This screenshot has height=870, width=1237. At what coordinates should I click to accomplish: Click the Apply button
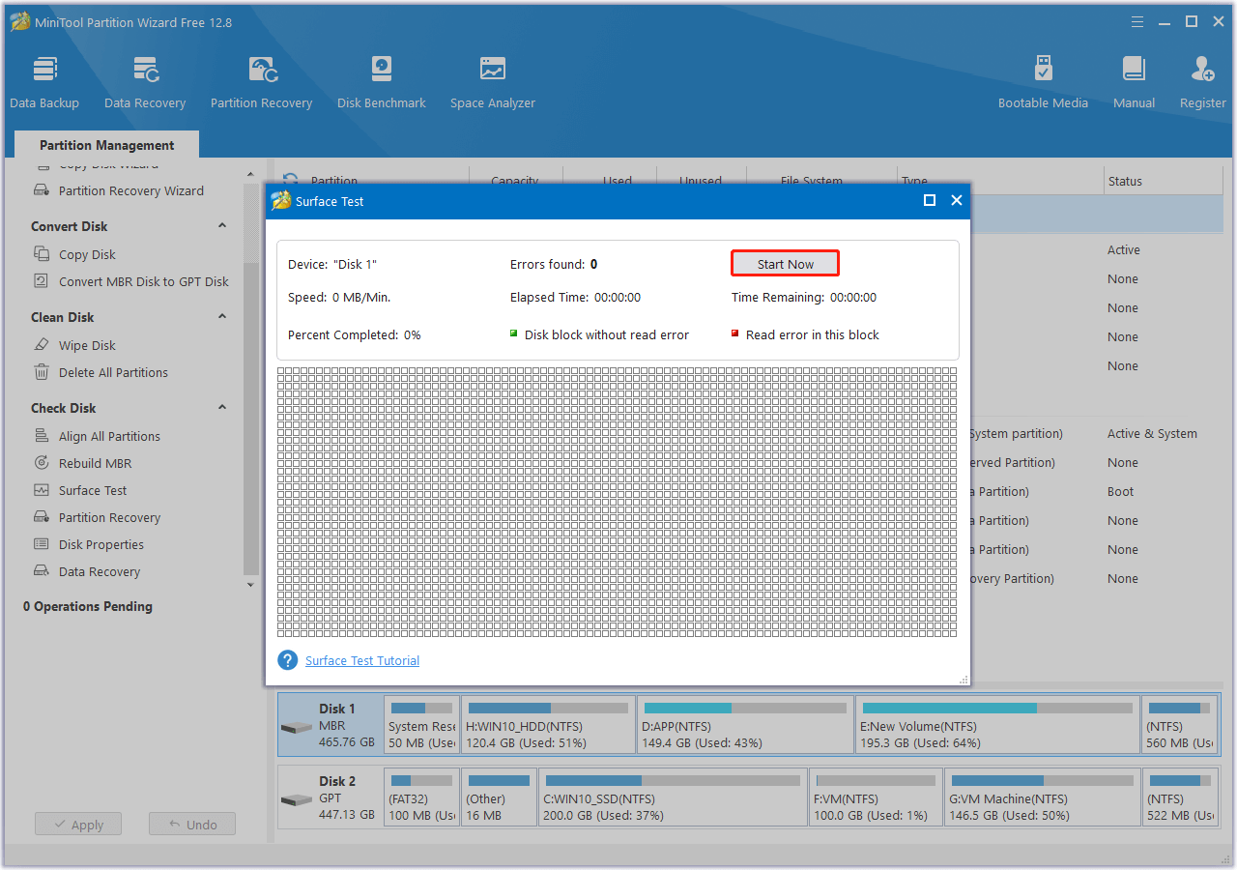coord(78,825)
